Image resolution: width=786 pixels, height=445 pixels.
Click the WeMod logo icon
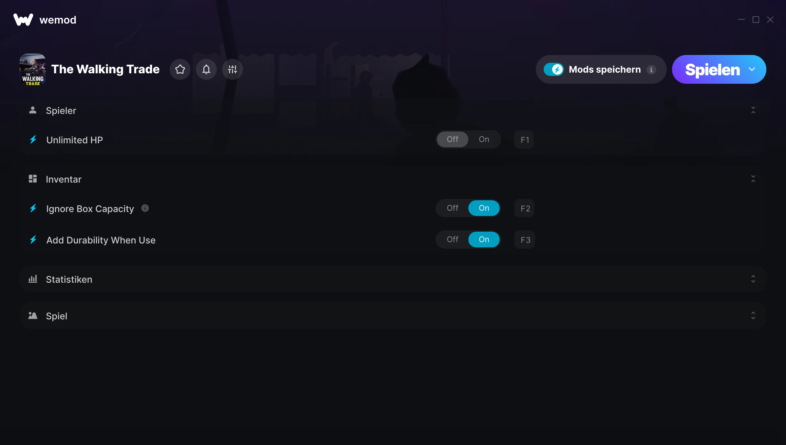tap(23, 20)
